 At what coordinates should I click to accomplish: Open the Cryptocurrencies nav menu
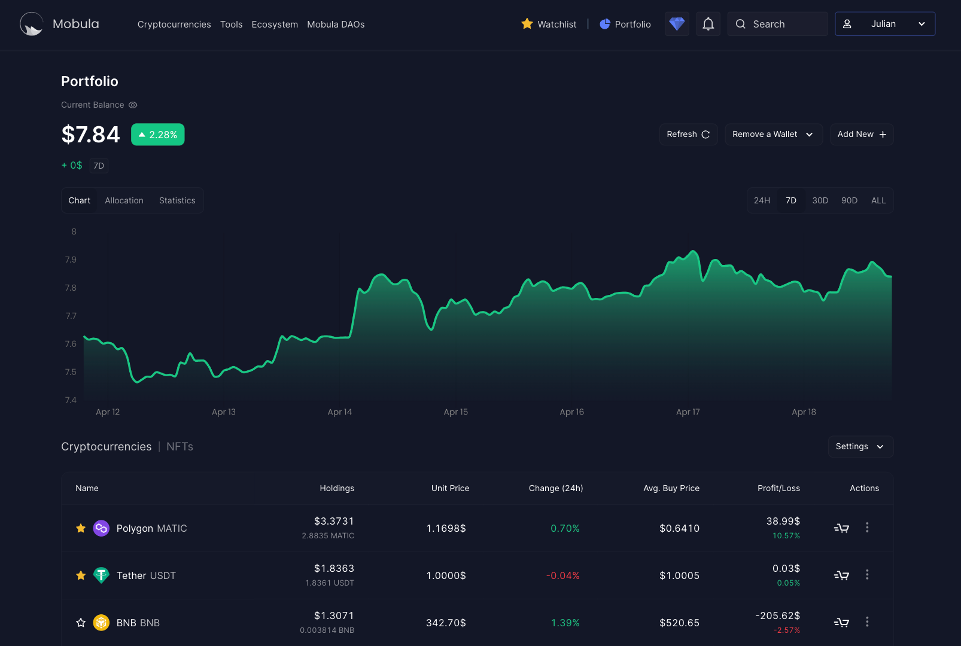[174, 25]
